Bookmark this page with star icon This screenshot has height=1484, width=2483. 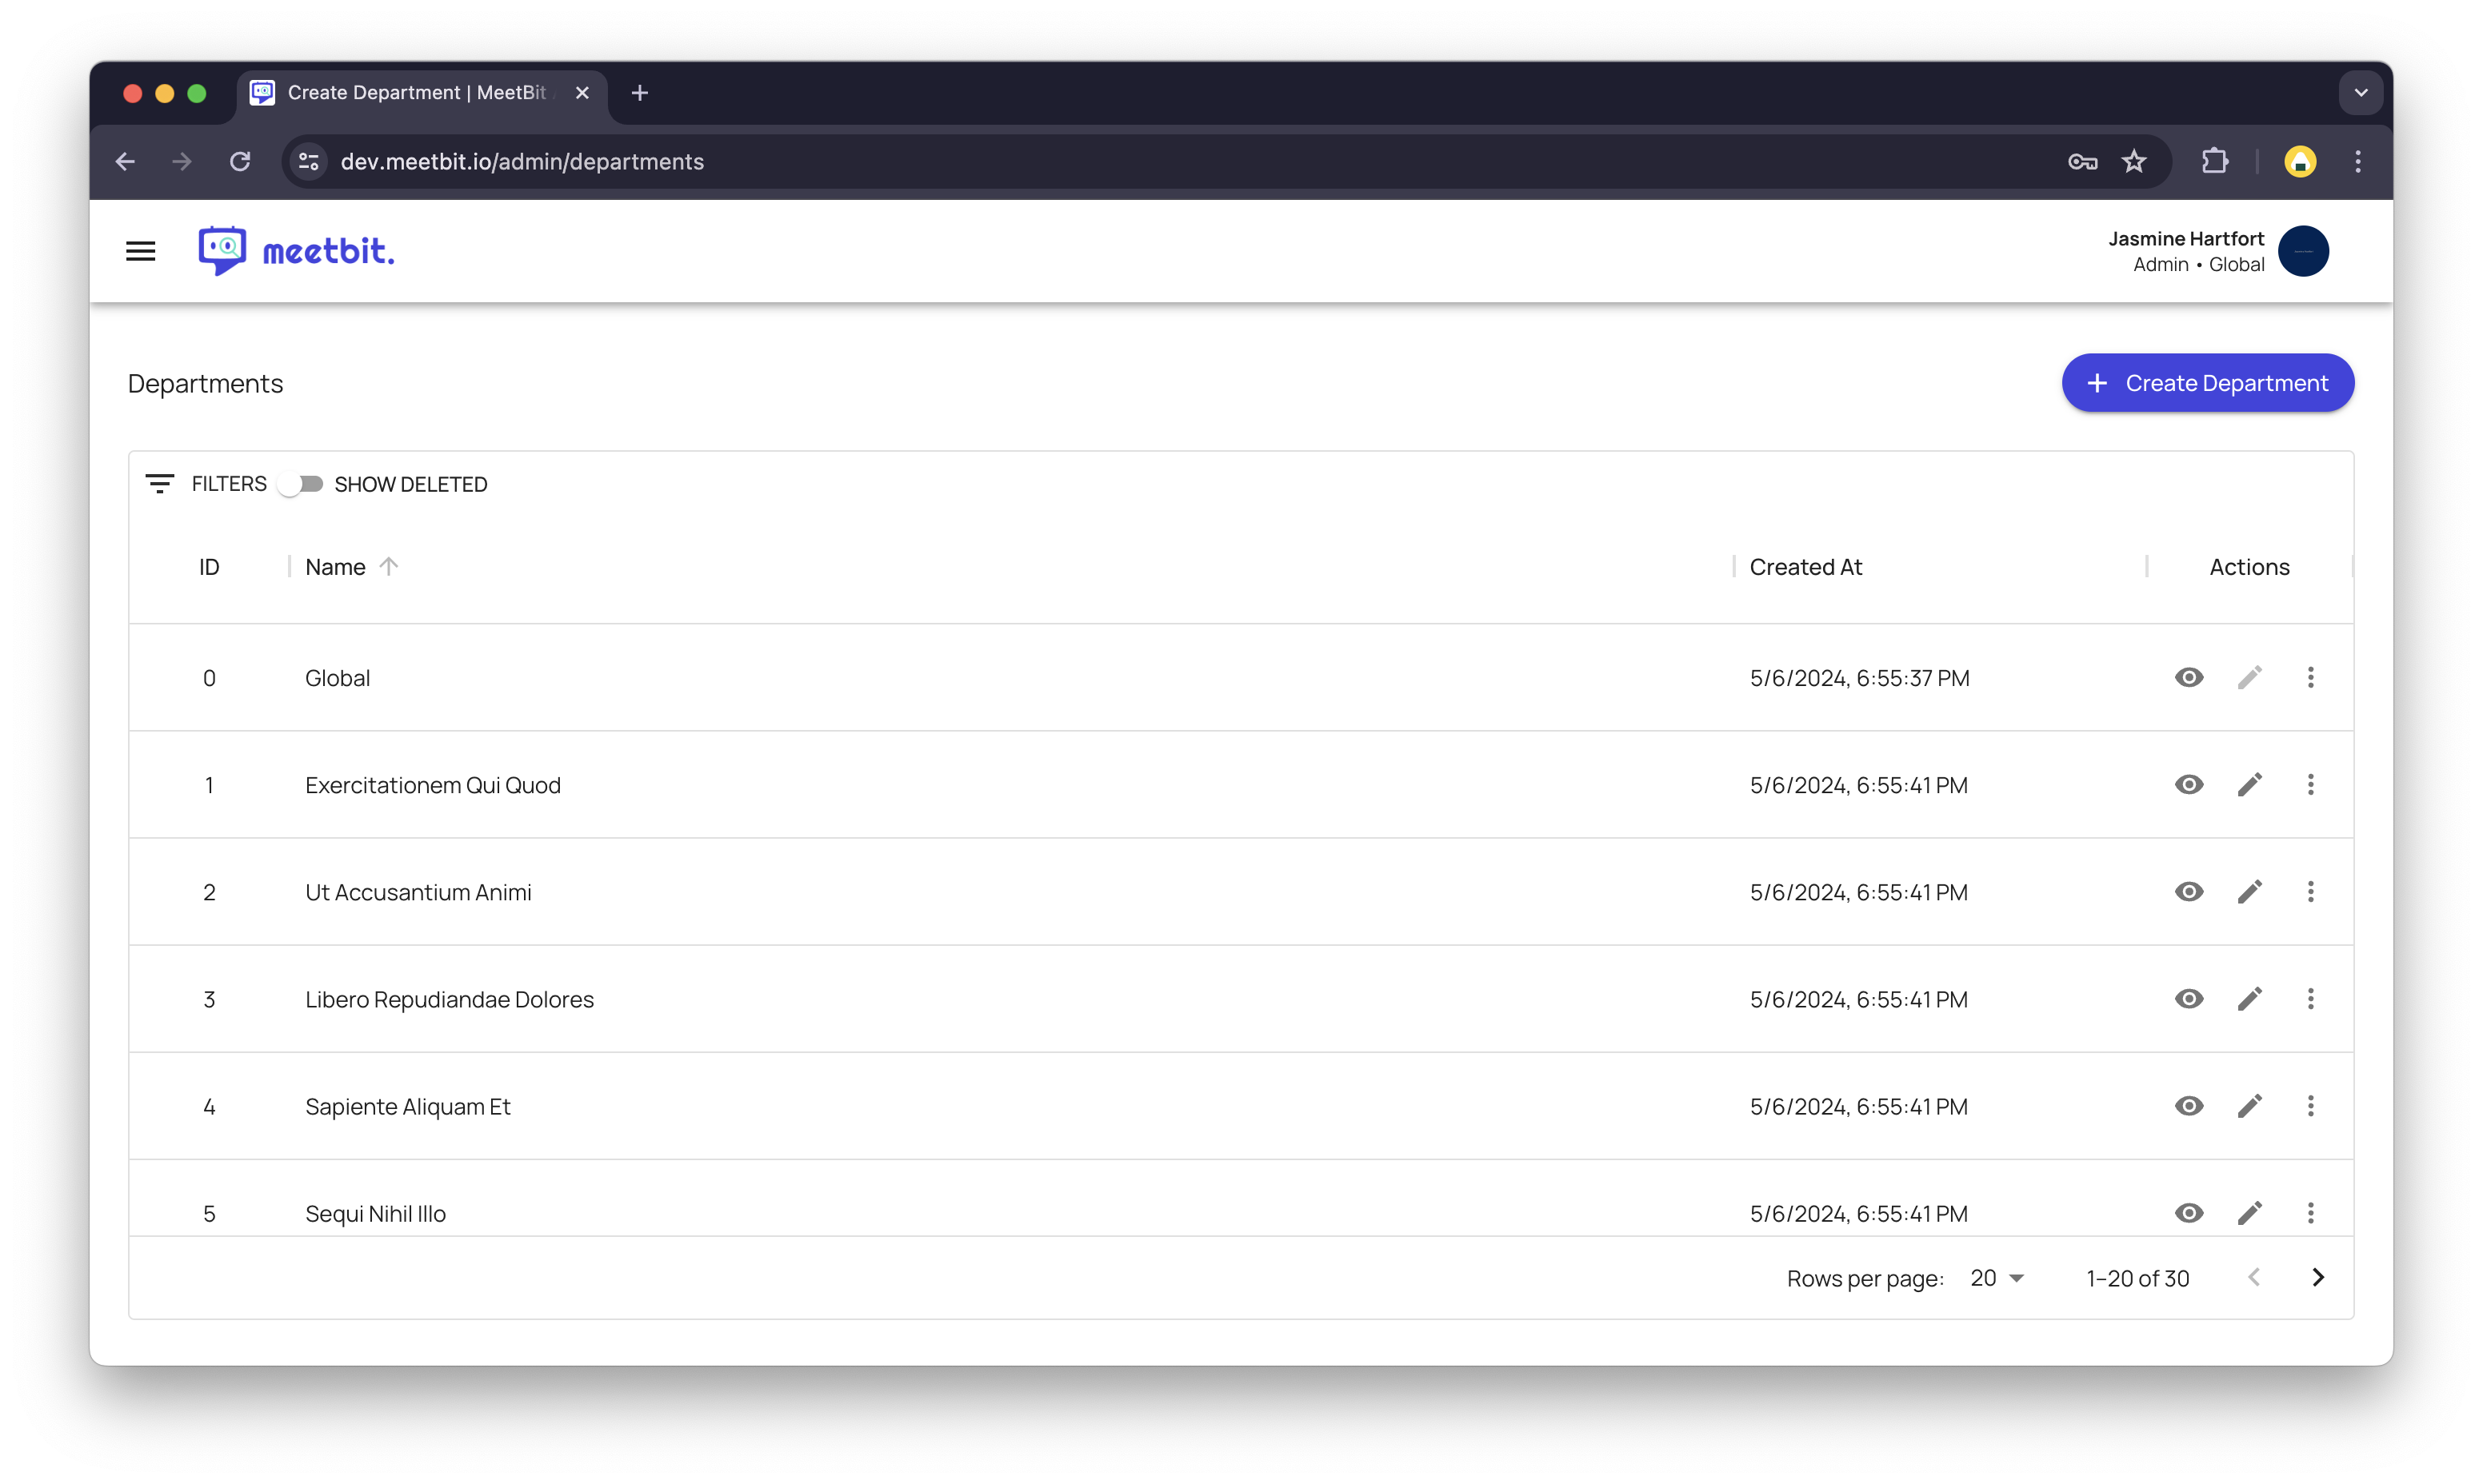pos(2133,162)
